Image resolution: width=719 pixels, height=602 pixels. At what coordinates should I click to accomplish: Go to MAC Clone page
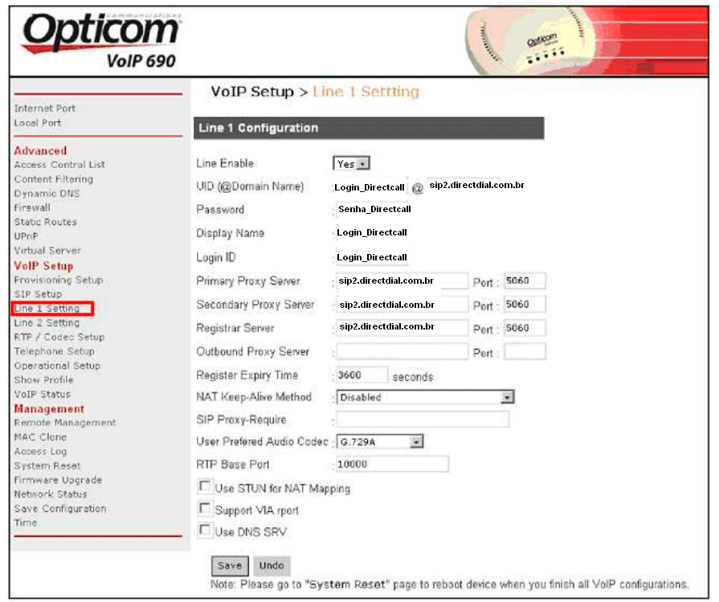(40, 436)
